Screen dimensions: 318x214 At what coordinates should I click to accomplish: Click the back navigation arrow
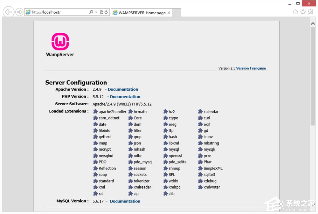pyautogui.click(x=8, y=12)
